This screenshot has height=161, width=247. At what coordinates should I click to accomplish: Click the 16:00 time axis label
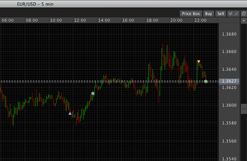point(128,20)
